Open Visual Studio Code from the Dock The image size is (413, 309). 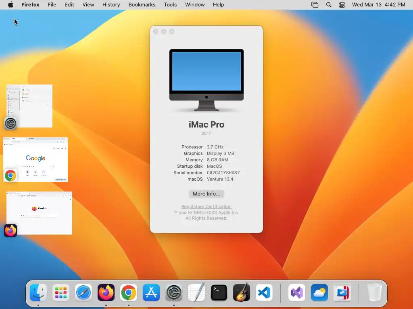[x=264, y=293]
